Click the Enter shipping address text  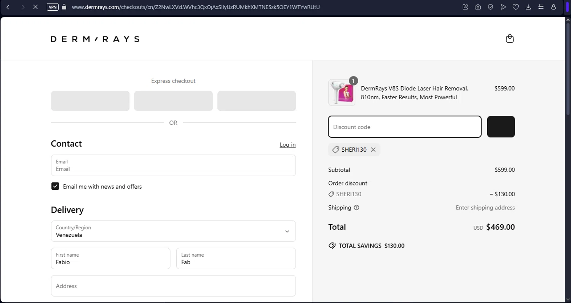(485, 208)
